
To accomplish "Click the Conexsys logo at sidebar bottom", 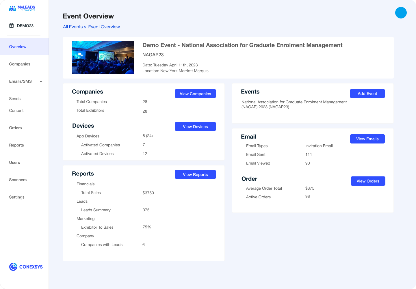I will click(26, 267).
